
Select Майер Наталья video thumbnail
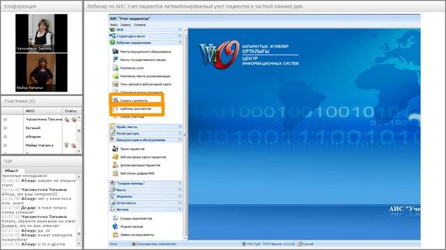pos(42,72)
